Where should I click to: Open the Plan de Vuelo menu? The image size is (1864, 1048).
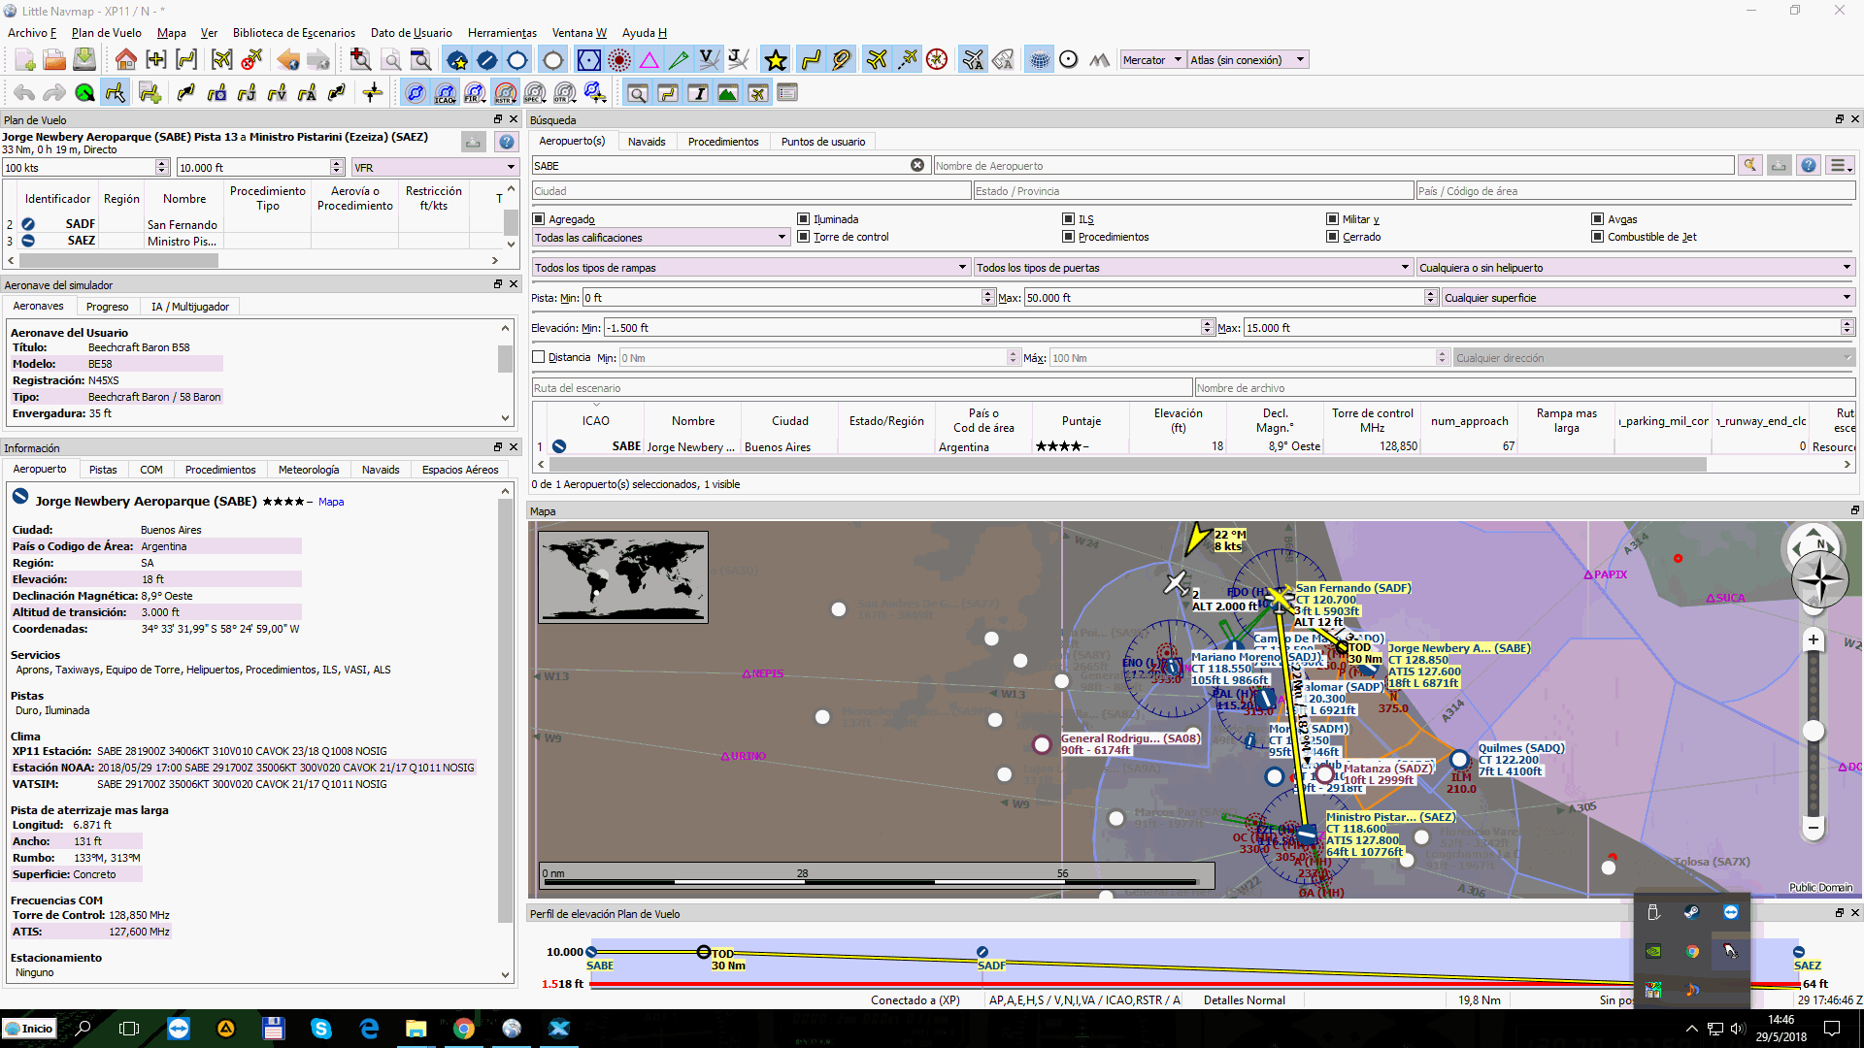(107, 33)
